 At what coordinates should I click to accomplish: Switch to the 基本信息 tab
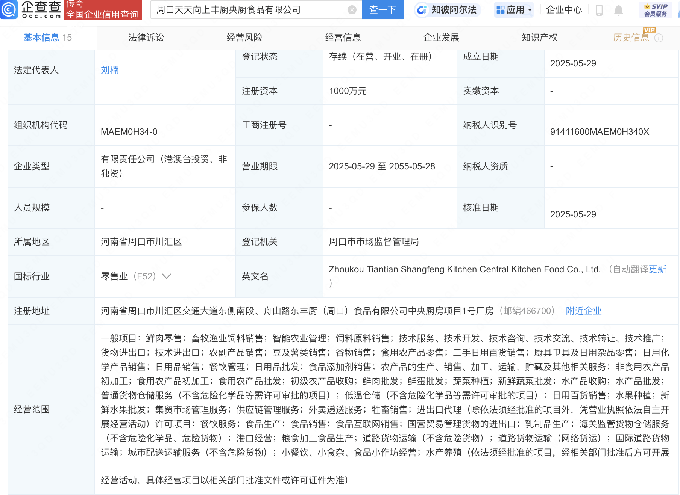pyautogui.click(x=47, y=38)
